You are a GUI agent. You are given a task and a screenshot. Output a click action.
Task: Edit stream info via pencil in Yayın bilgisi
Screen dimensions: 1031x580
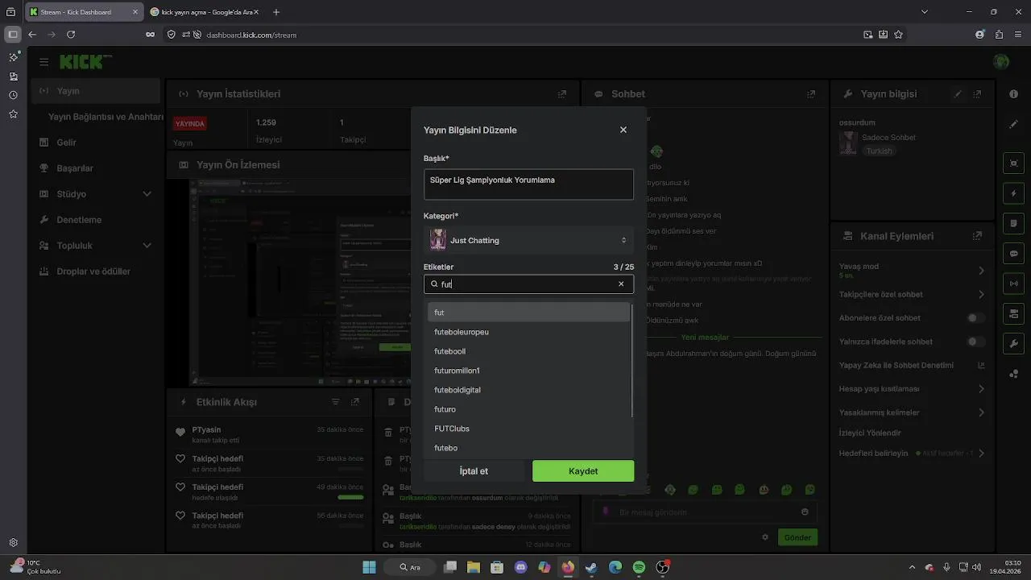pos(958,94)
